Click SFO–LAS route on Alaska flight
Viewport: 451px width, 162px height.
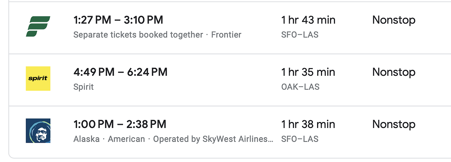click(x=300, y=139)
